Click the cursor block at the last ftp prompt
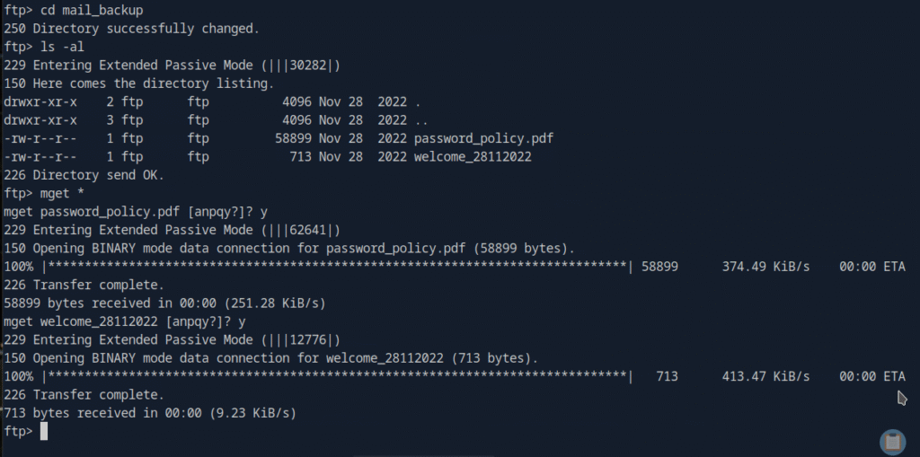The height and width of the screenshot is (457, 920). [x=44, y=432]
